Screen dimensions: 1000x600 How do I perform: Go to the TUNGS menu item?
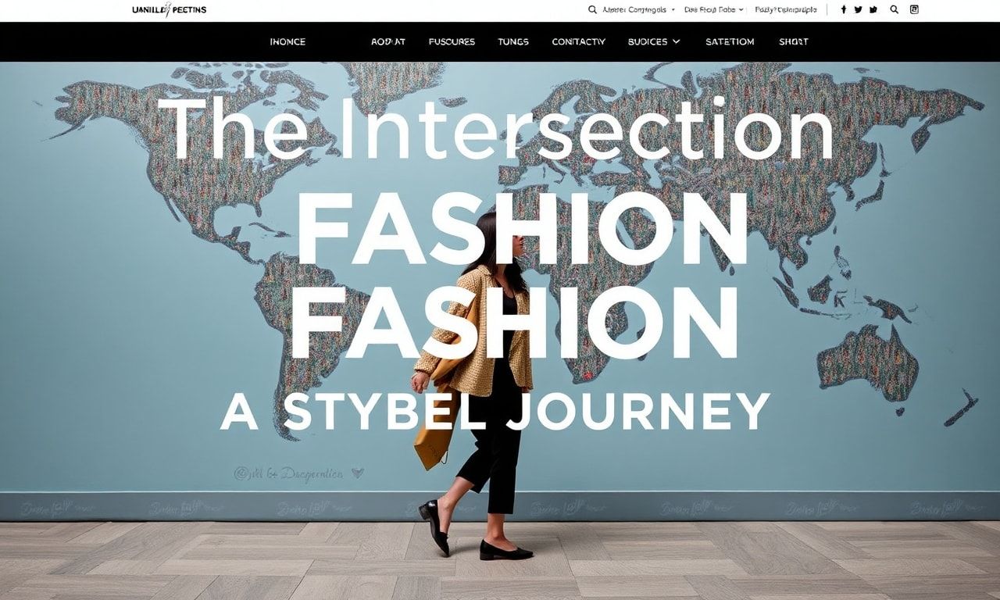pyautogui.click(x=513, y=41)
